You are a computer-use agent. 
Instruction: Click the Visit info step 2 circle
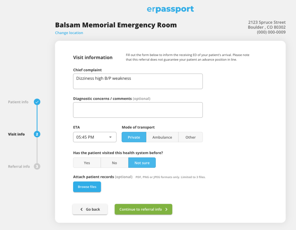pyautogui.click(x=37, y=134)
